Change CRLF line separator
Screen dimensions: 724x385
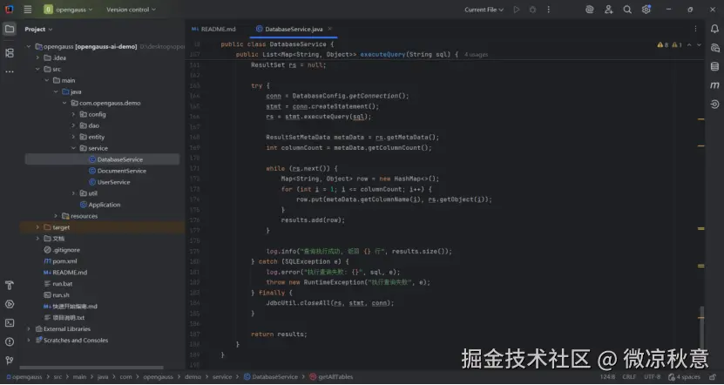(629, 376)
